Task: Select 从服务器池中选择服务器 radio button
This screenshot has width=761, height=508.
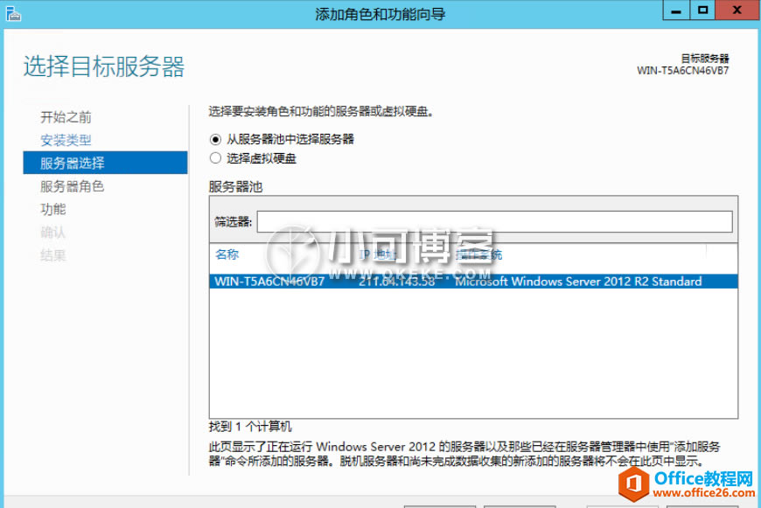Action: coord(215,140)
